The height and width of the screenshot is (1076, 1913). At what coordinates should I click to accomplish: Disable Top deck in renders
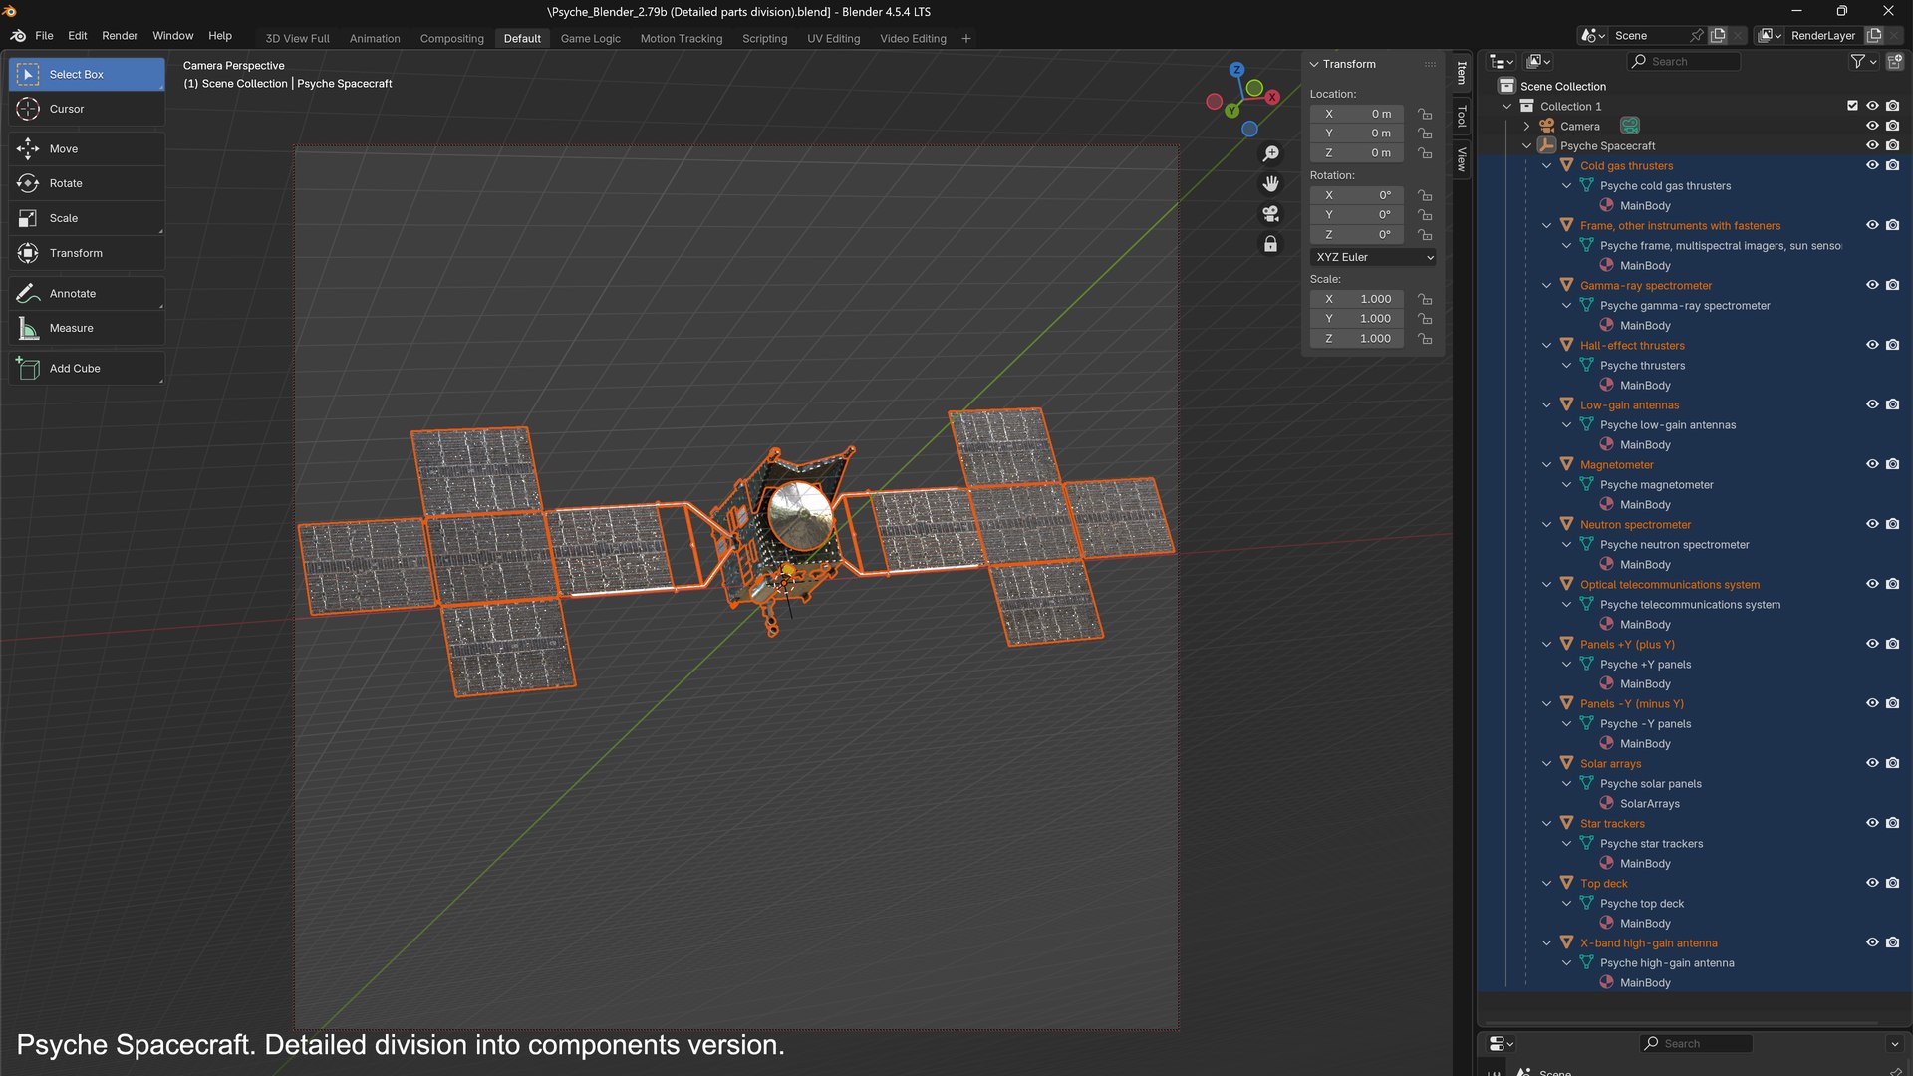[x=1892, y=883]
